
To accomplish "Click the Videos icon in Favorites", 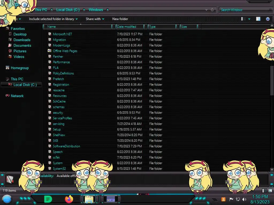I will pos(10,57).
